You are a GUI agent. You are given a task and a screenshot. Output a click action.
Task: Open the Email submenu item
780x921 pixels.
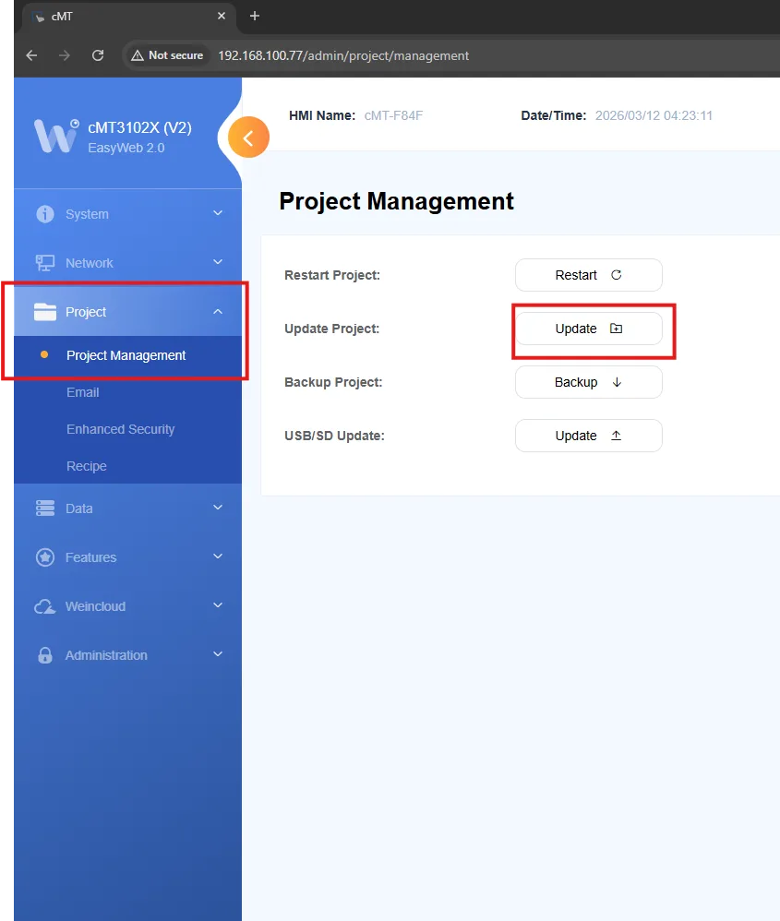tap(127, 392)
